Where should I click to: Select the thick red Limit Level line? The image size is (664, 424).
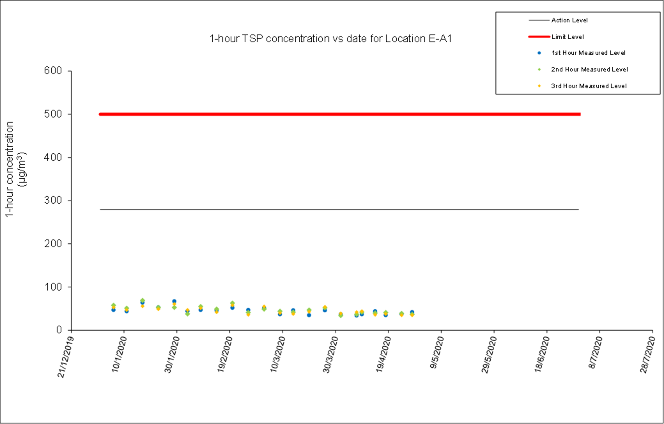coord(339,114)
